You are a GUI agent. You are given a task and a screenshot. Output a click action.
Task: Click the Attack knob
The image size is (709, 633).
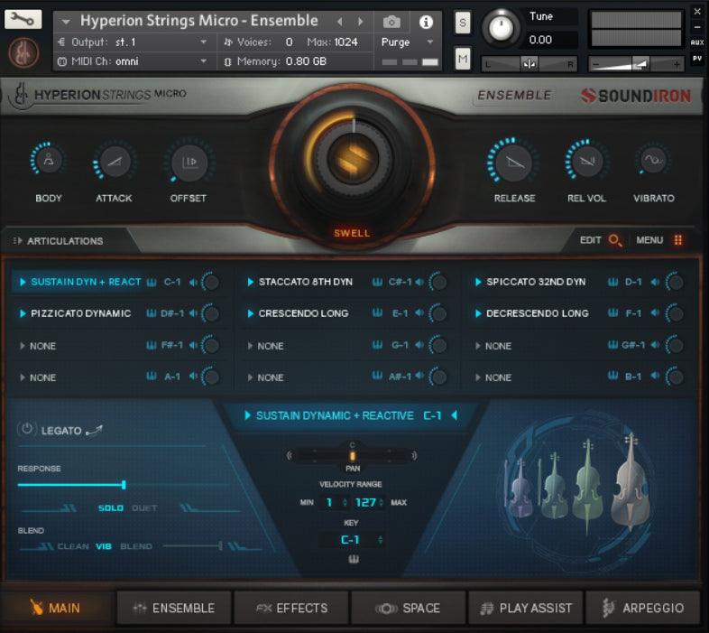(x=114, y=163)
